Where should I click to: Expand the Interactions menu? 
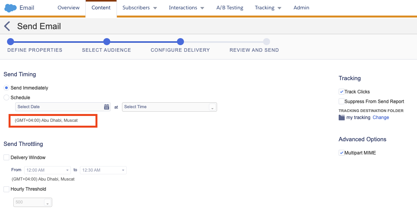pos(186,8)
